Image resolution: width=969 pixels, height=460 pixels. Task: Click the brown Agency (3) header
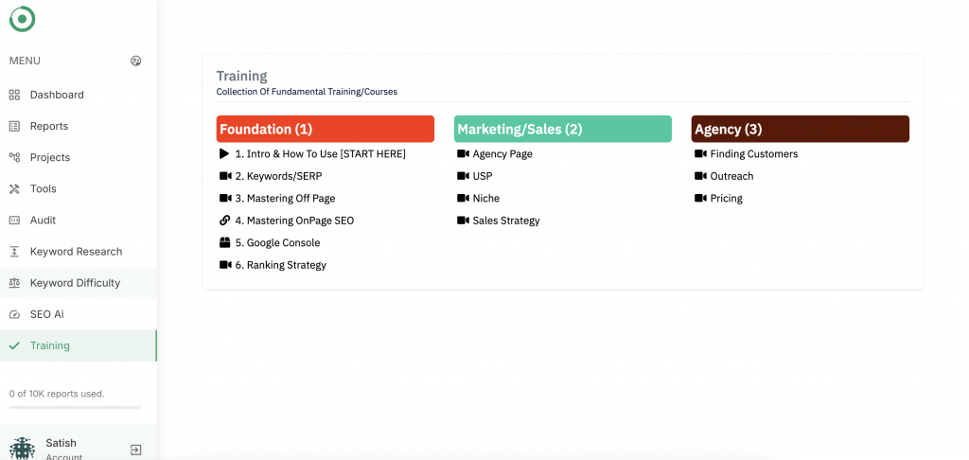tap(801, 129)
